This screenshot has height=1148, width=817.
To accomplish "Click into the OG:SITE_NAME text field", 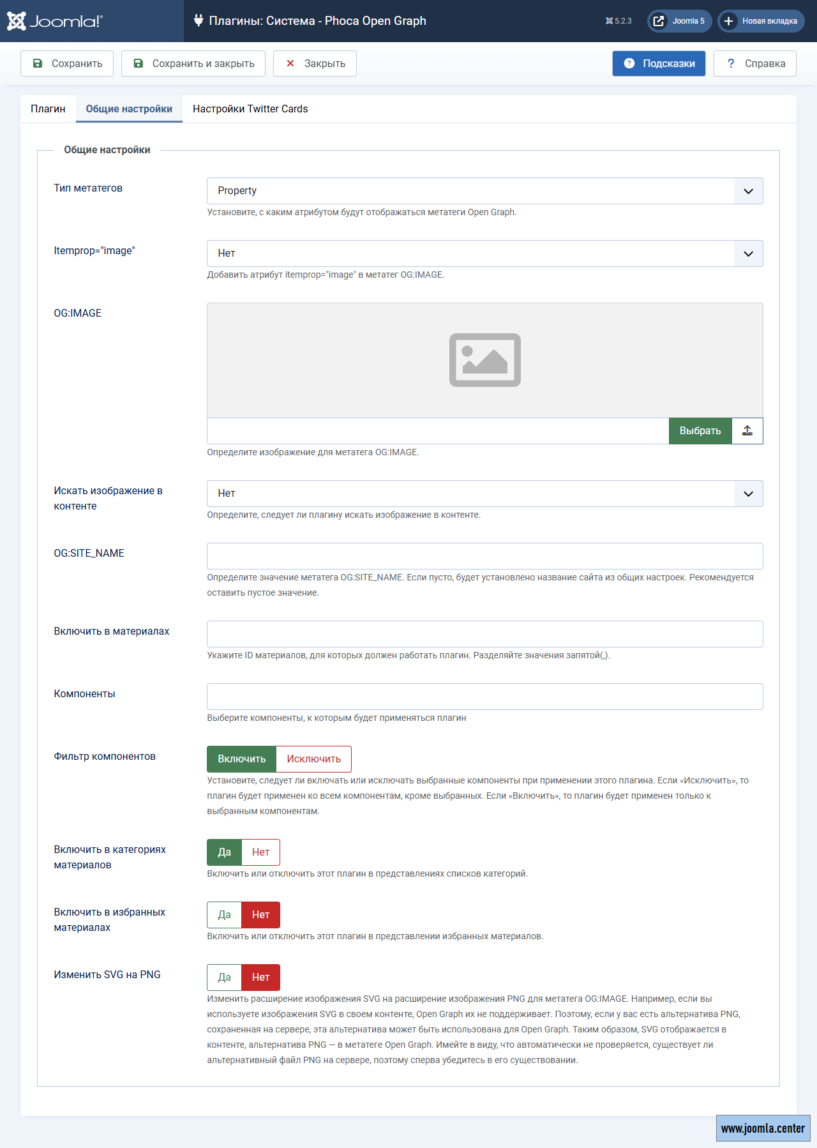I will pos(484,556).
